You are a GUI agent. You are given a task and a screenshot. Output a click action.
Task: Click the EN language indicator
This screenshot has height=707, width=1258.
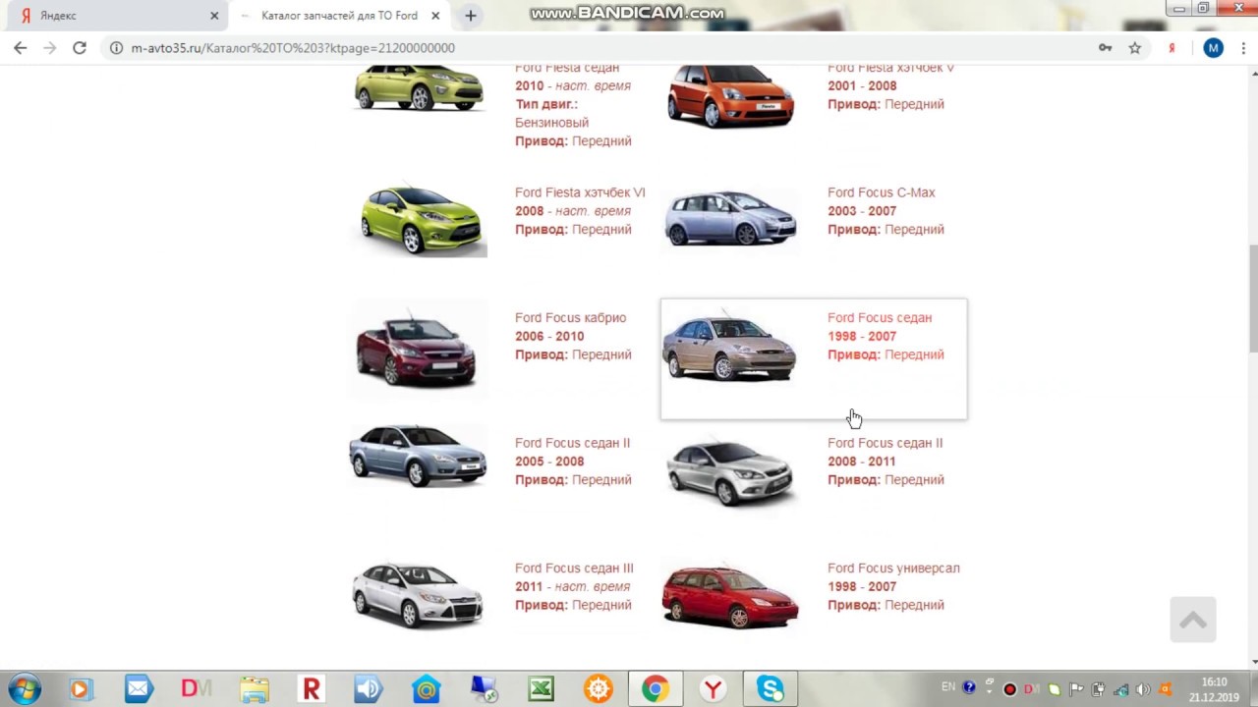pos(948,687)
